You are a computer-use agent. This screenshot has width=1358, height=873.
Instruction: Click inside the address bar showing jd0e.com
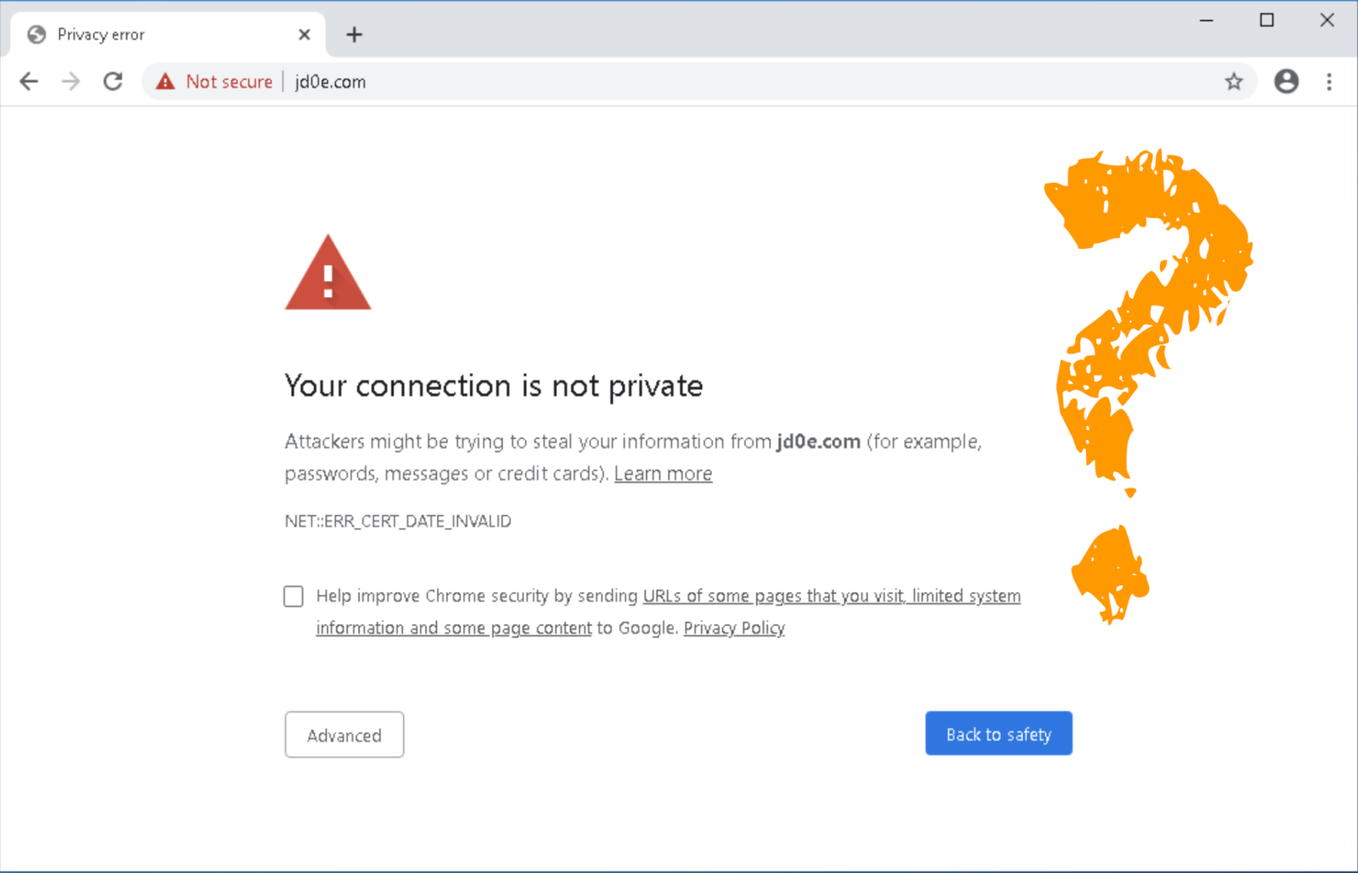coord(329,81)
